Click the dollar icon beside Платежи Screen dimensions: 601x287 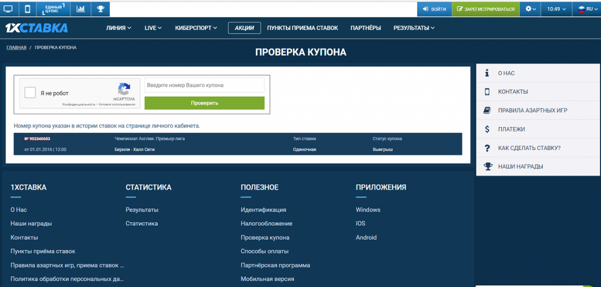point(487,129)
